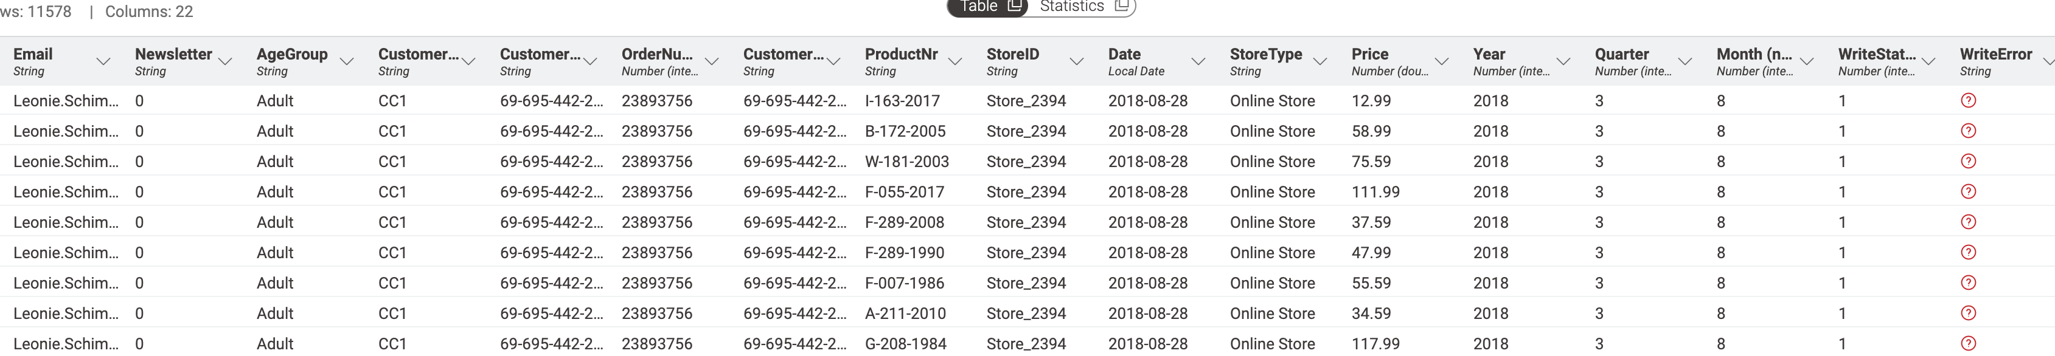Click the AgeGroup column header label

click(292, 54)
